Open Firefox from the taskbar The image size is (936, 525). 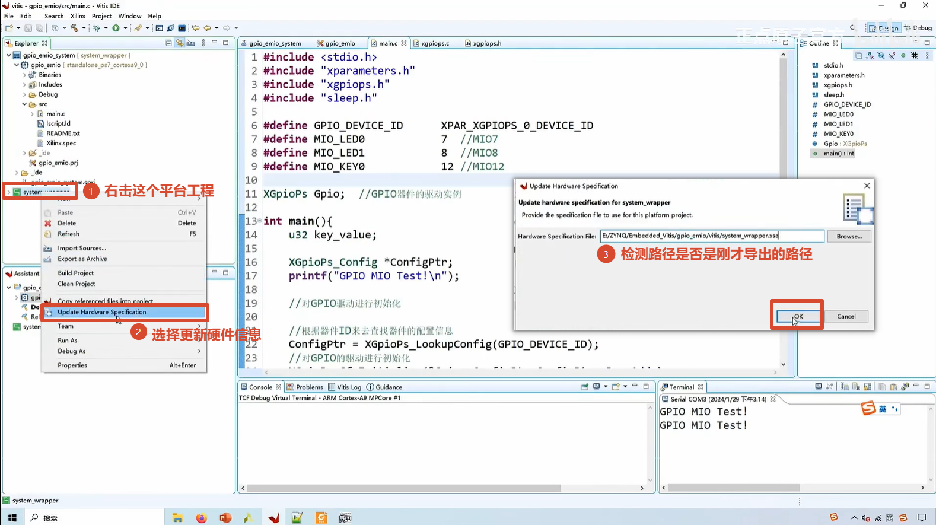tap(201, 518)
